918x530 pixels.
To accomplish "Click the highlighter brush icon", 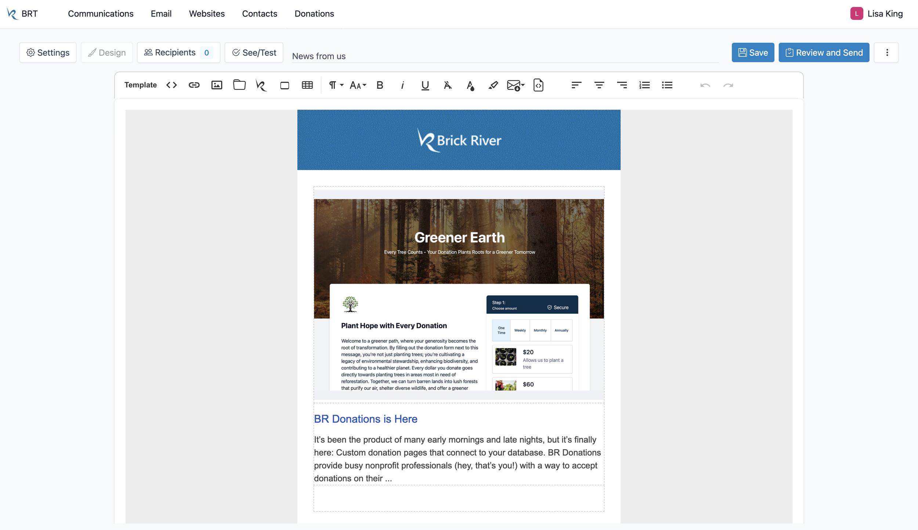I will (493, 85).
